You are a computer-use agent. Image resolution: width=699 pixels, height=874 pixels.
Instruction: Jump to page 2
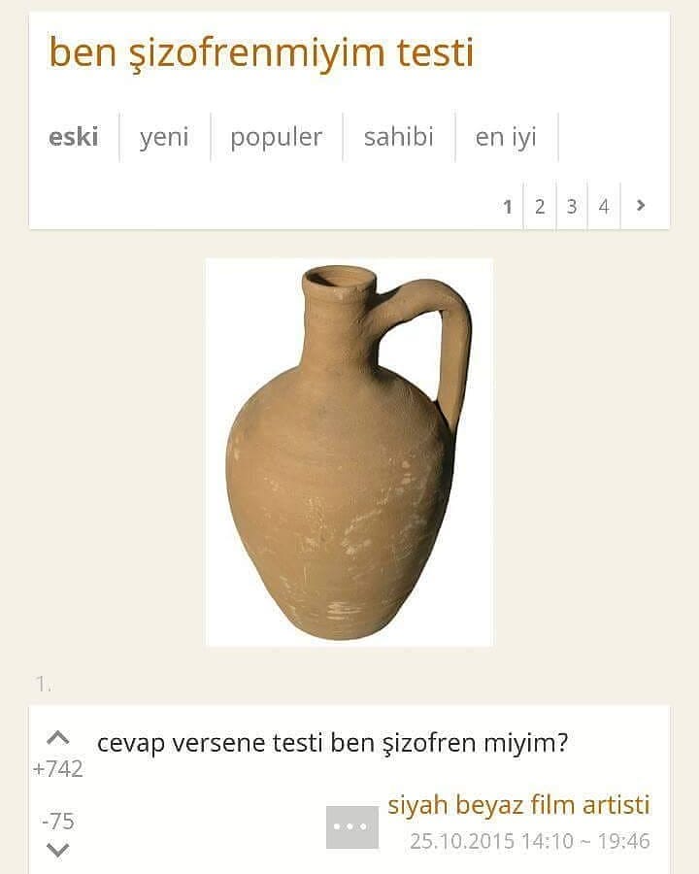tap(540, 206)
